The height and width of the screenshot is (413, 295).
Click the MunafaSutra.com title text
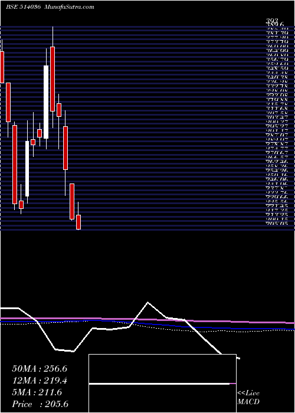click(x=70, y=7)
